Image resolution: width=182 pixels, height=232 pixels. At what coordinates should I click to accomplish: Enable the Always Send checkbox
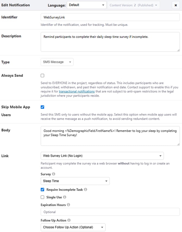[x=42, y=75]
